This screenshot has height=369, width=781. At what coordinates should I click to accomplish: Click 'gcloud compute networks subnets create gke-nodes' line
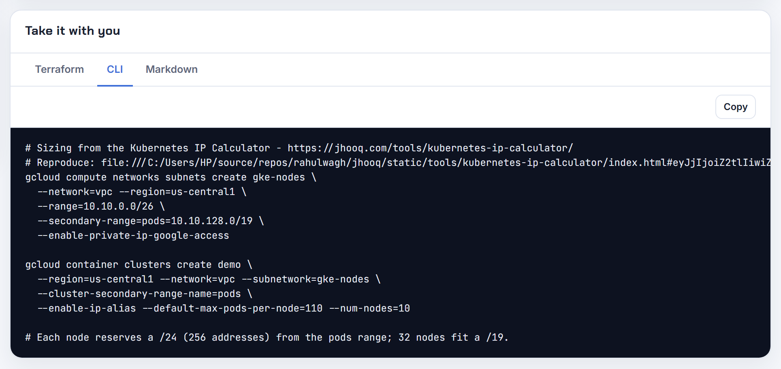click(x=171, y=177)
